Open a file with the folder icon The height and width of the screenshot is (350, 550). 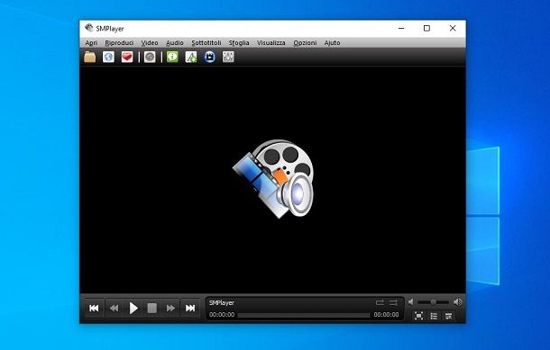pyautogui.click(x=90, y=57)
